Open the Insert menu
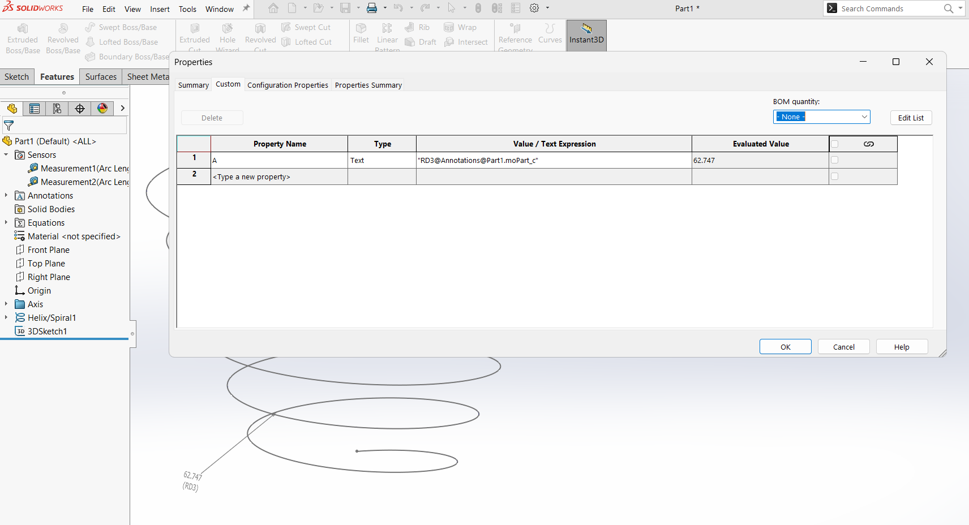The image size is (969, 525). coord(160,9)
